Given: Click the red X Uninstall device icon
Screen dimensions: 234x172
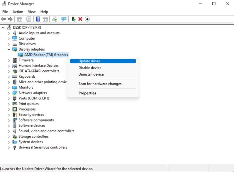Looking at the screenshot, I should tap(80, 19).
